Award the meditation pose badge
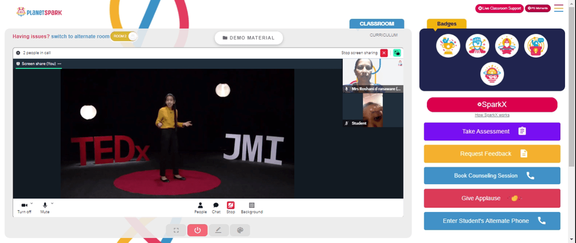 [x=506, y=45]
